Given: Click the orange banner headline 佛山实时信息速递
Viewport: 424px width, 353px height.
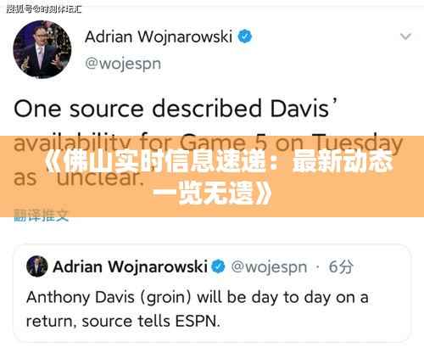Looking at the screenshot, I should pos(218,162).
